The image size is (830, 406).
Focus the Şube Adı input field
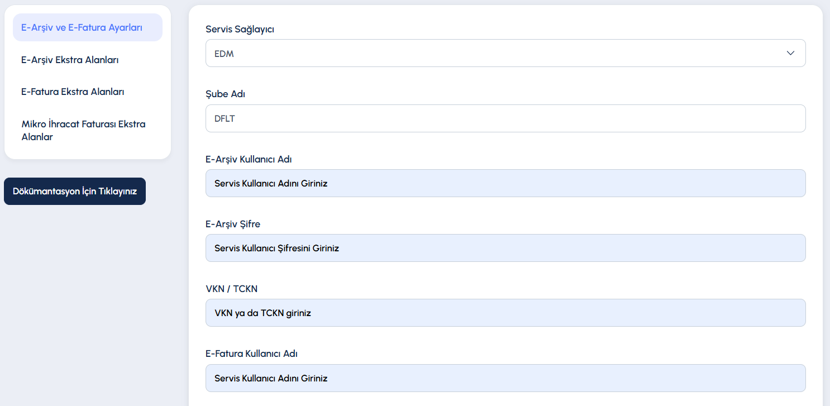505,118
